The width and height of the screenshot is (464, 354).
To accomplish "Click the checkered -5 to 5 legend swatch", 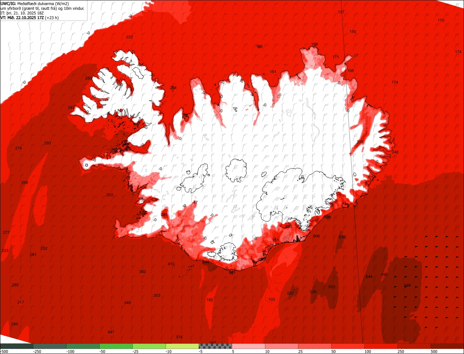I will (x=215, y=346).
